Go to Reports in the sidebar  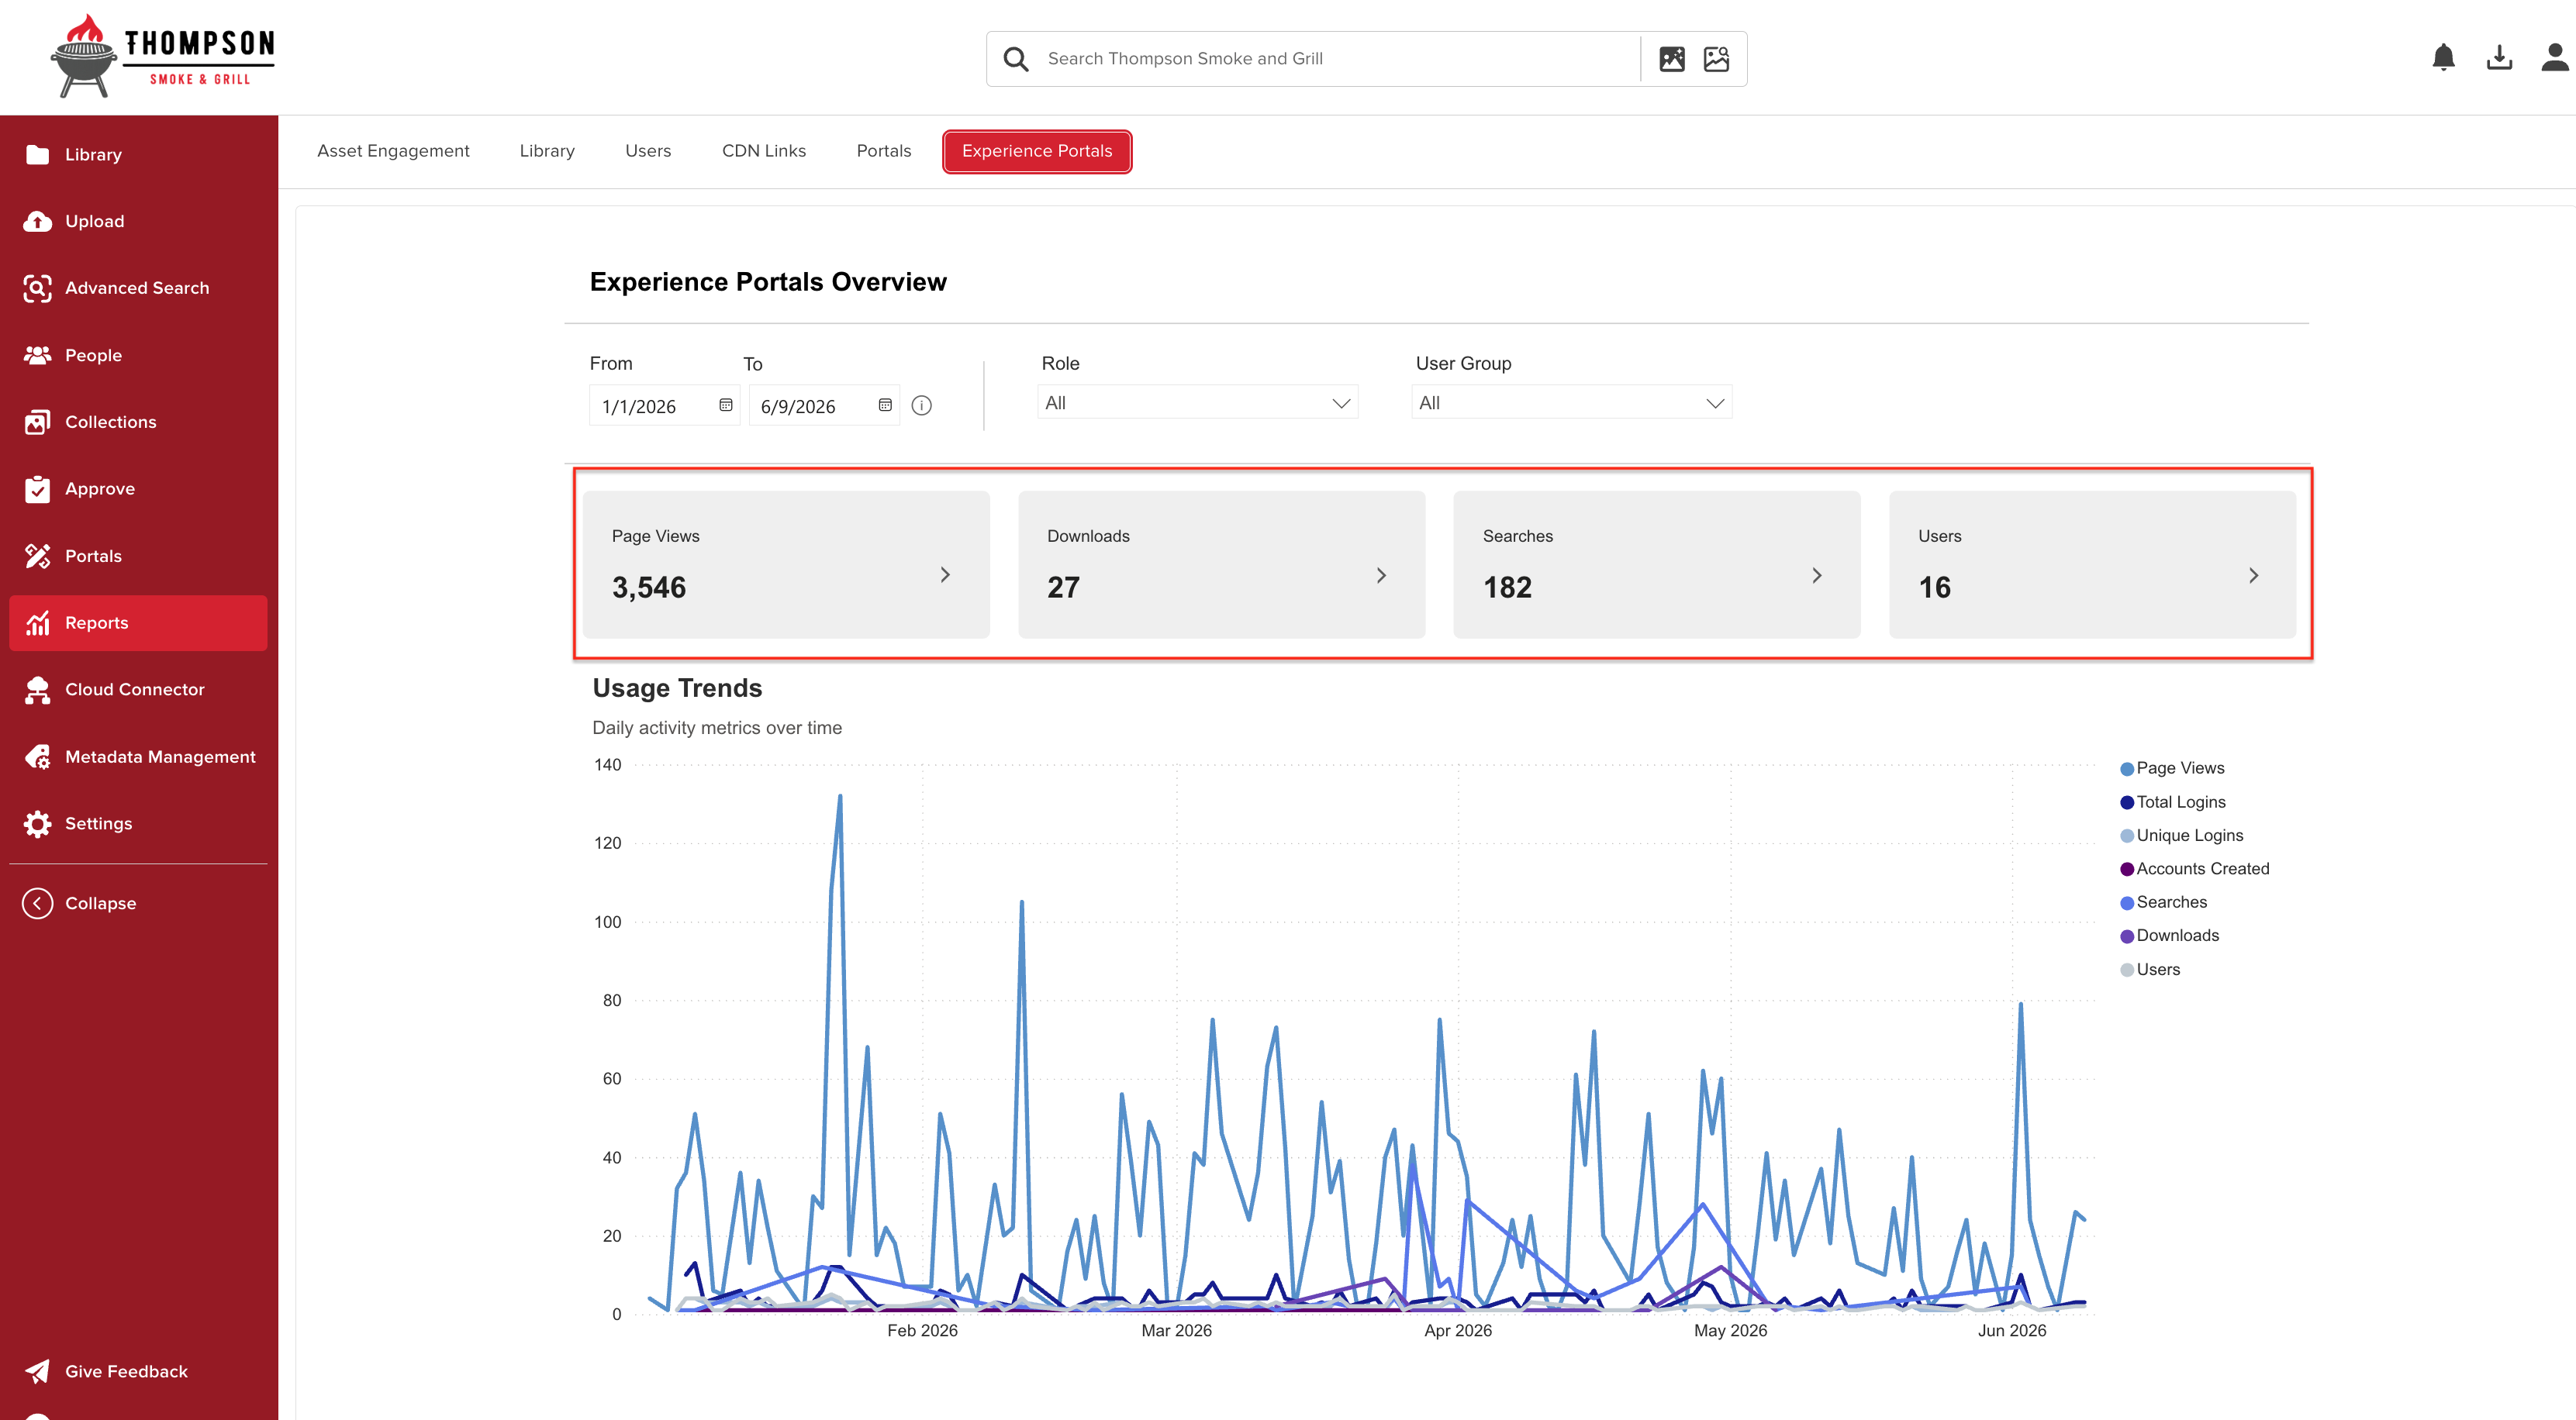point(138,622)
